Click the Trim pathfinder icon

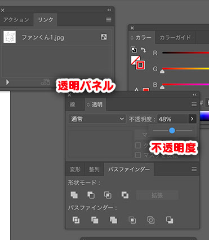95,220
